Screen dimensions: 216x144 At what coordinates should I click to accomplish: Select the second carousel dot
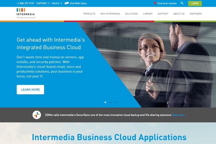click(x=110, y=102)
